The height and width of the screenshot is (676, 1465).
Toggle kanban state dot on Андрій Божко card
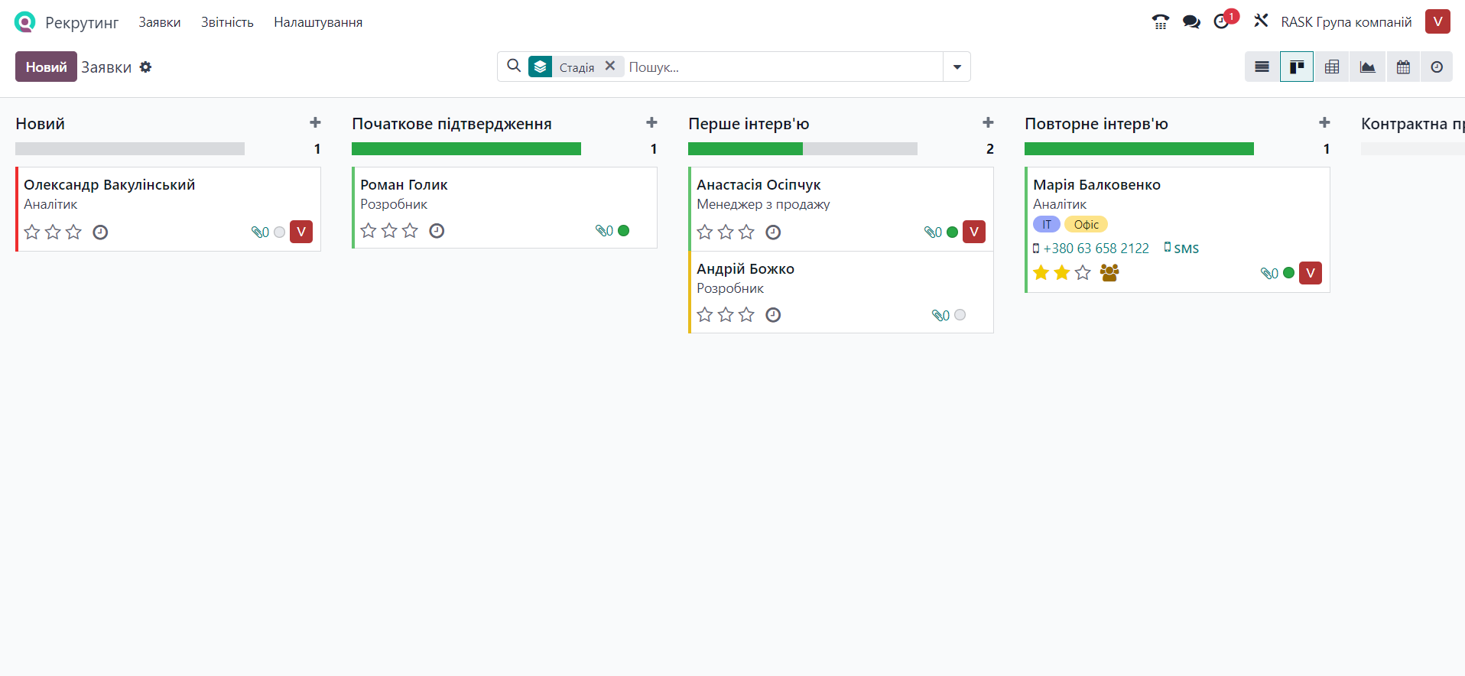point(960,315)
